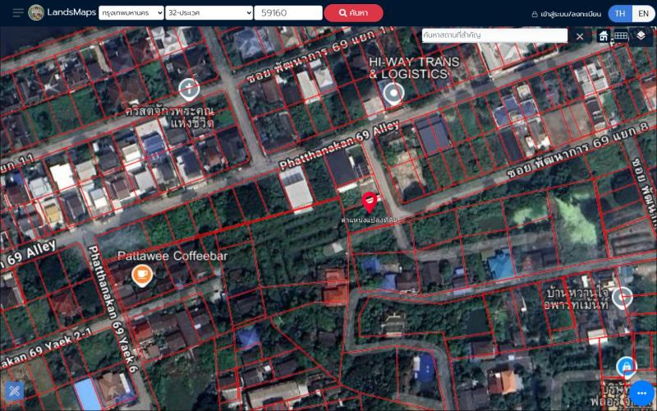Click the red ค้นหา search button
Image resolution: width=657 pixels, height=411 pixels.
353,13
